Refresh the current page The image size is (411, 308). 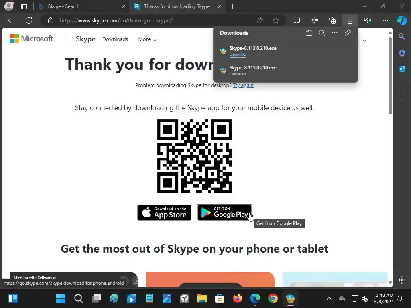click(x=29, y=20)
